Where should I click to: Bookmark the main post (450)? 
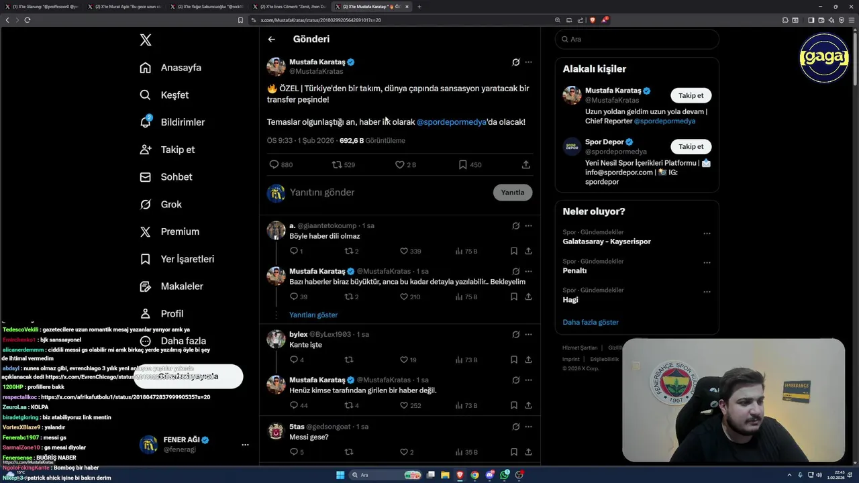point(470,164)
